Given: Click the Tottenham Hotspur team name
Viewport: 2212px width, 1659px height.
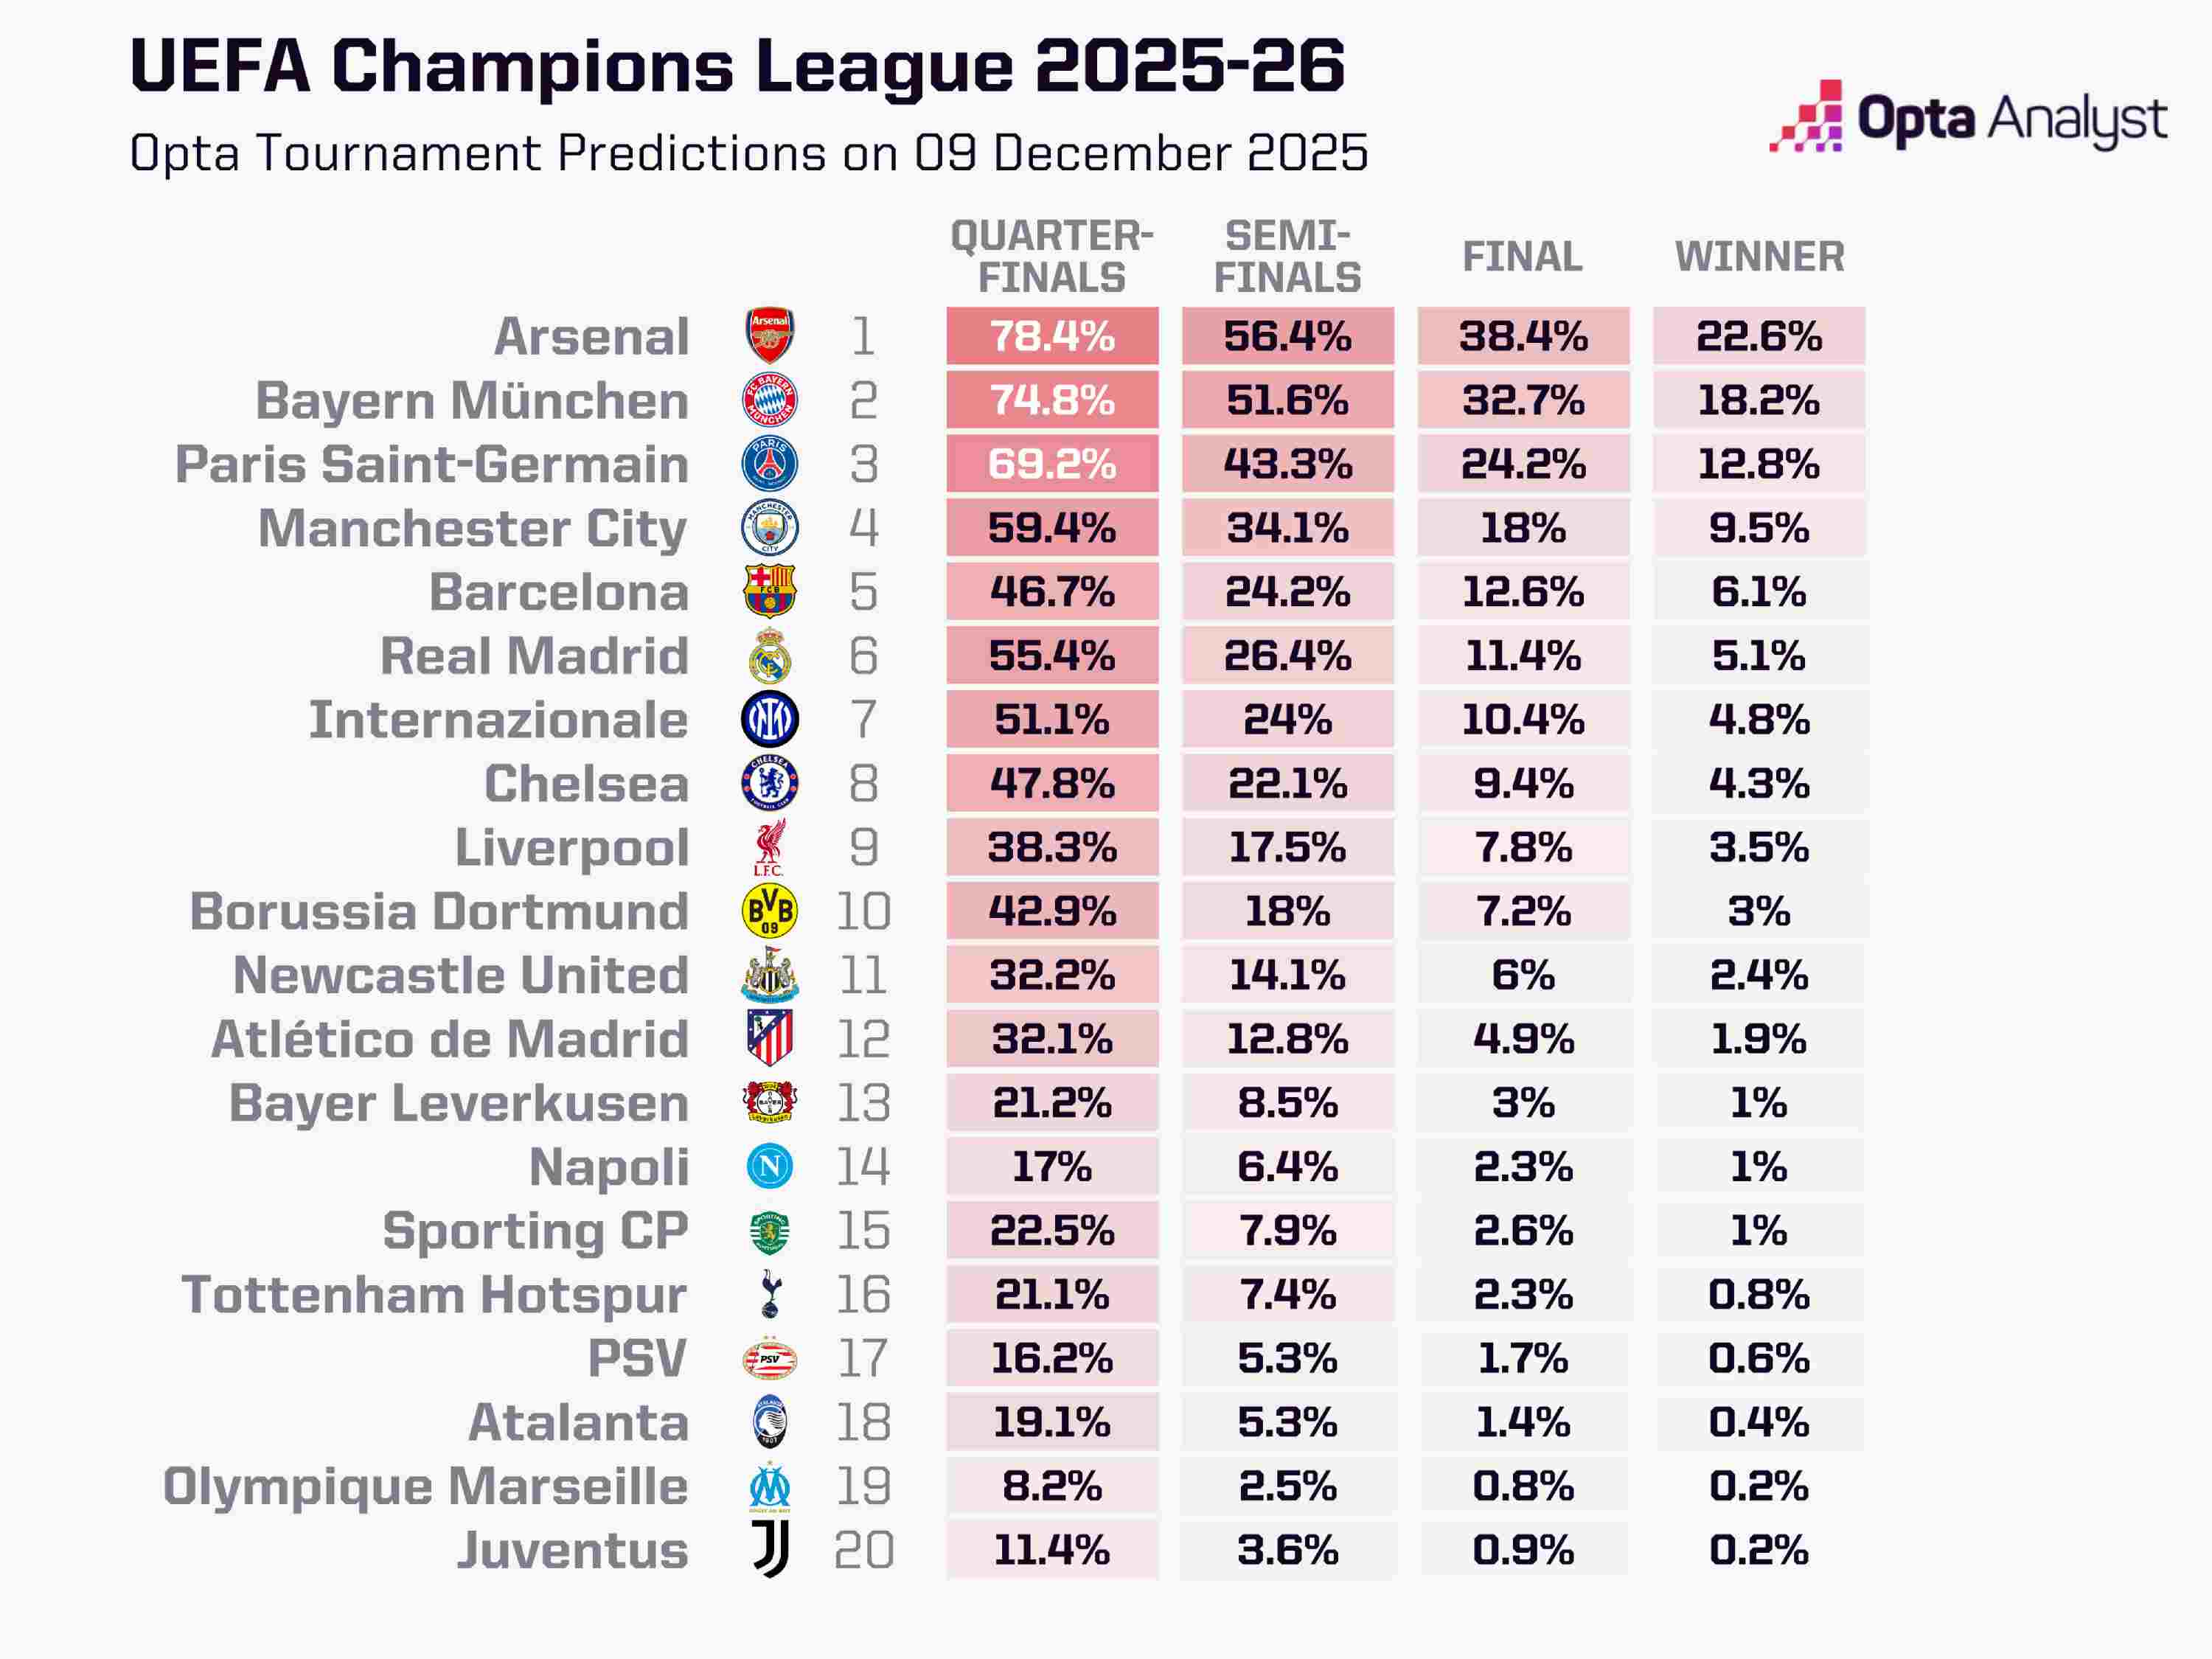Looking at the screenshot, I should (x=434, y=1294).
